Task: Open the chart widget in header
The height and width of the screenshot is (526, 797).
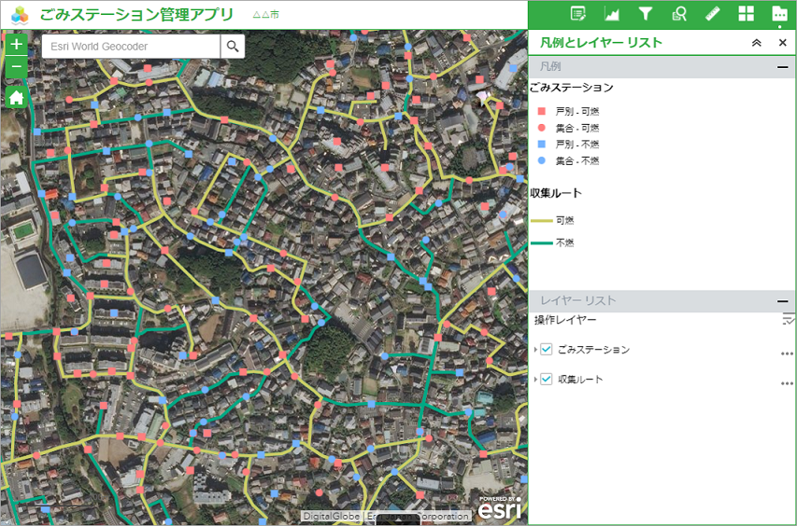Action: click(x=612, y=14)
